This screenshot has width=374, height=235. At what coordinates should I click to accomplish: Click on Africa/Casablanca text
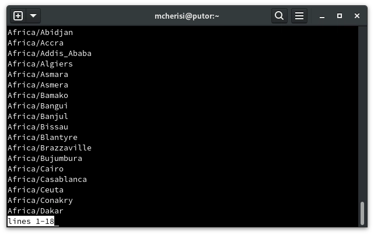tap(47, 180)
